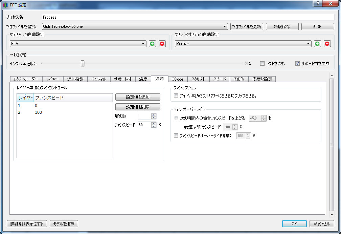Viewport: 341px width, 234px height.
Task: Open the プロファイルを選択 dropdown
Action: [x=225, y=26]
